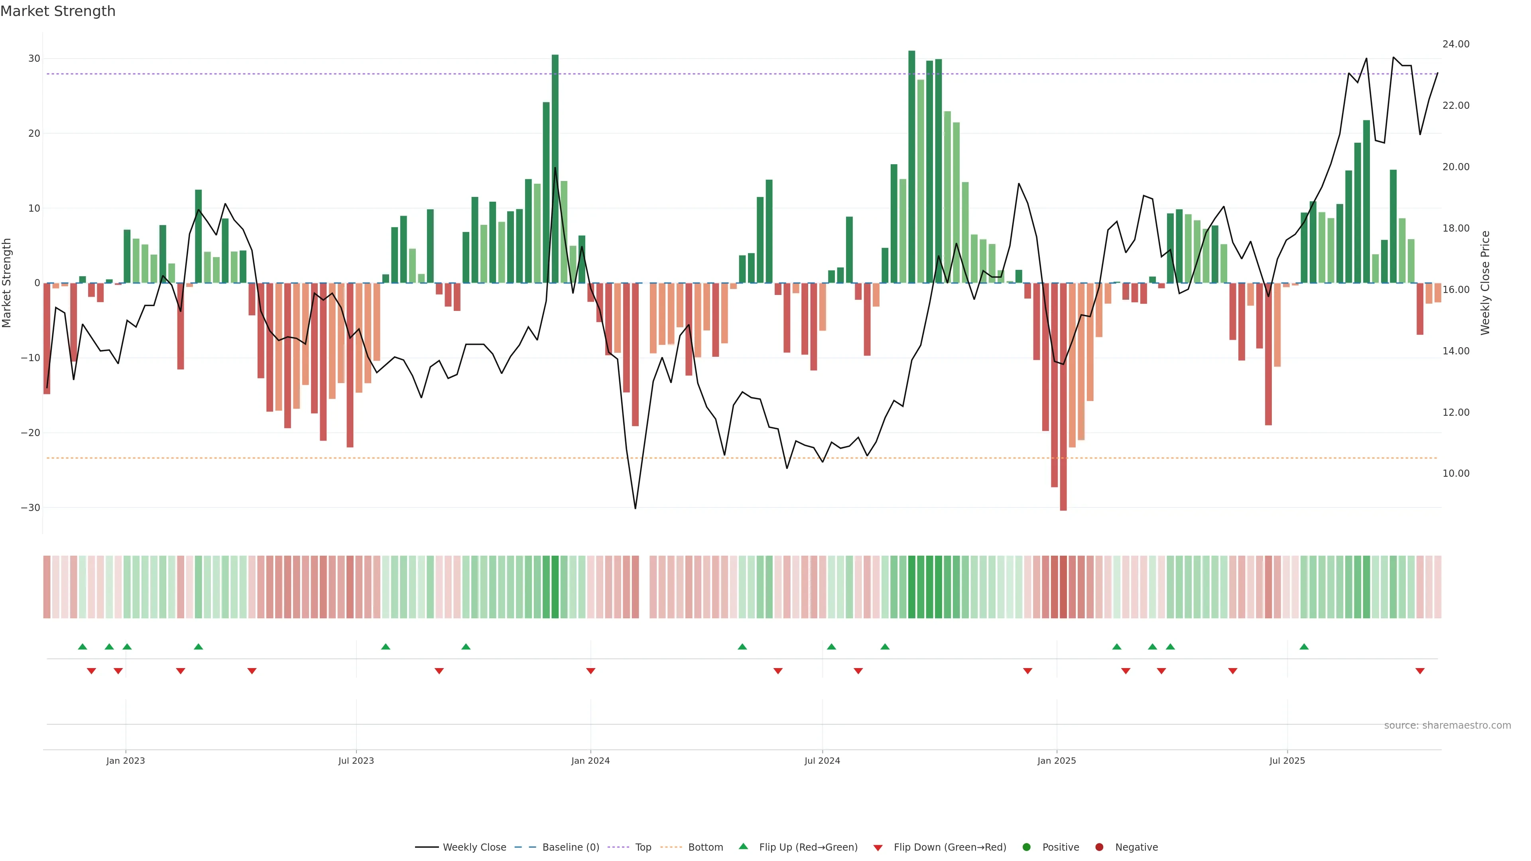
Task: Click the rightmost red flip-down triangle marker
Action: (x=1420, y=671)
